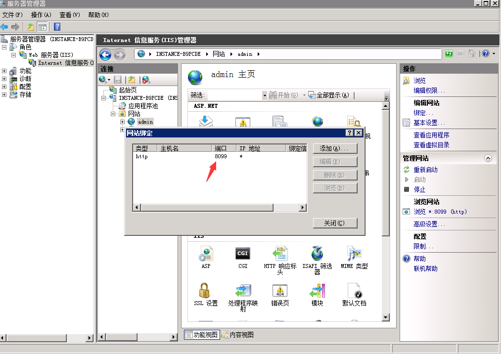Viewport: 501px width, 354px height.
Task: Click the 重新启动 action link
Action: (x=425, y=170)
